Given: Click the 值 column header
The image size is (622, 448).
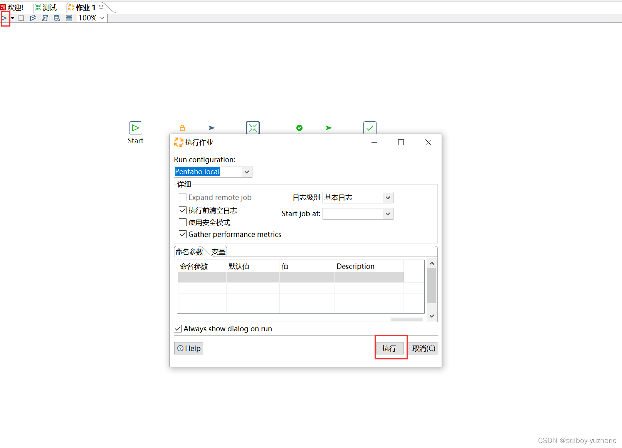Looking at the screenshot, I should click(x=307, y=266).
